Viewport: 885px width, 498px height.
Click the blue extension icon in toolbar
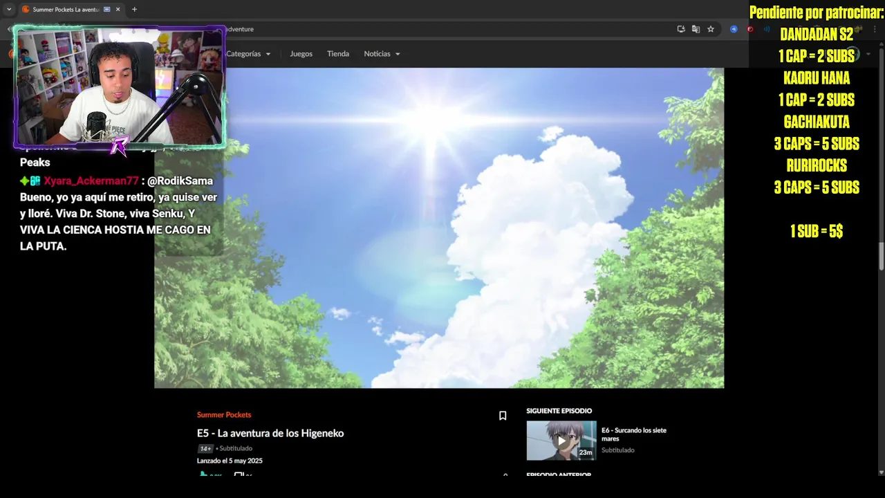(734, 29)
